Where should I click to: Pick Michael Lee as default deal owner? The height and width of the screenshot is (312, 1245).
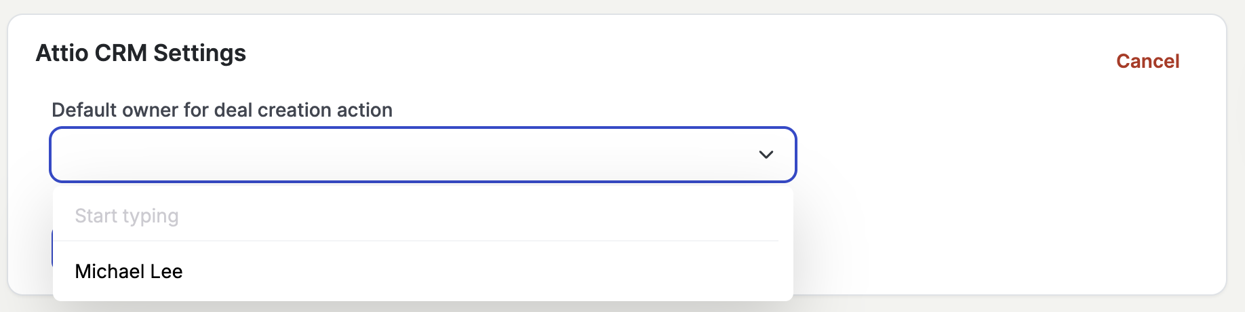[129, 271]
